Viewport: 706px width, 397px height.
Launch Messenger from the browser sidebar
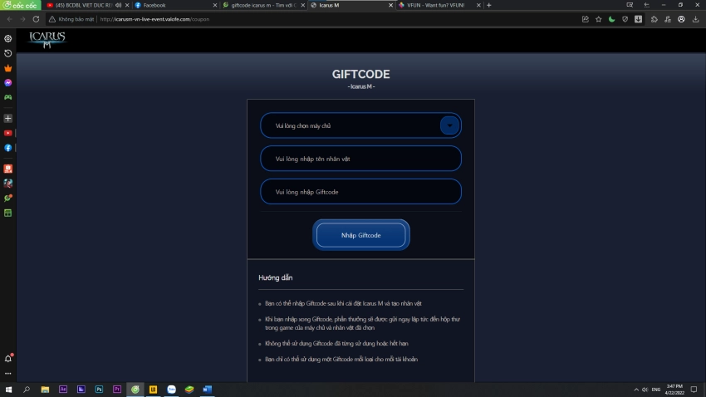coord(8,83)
